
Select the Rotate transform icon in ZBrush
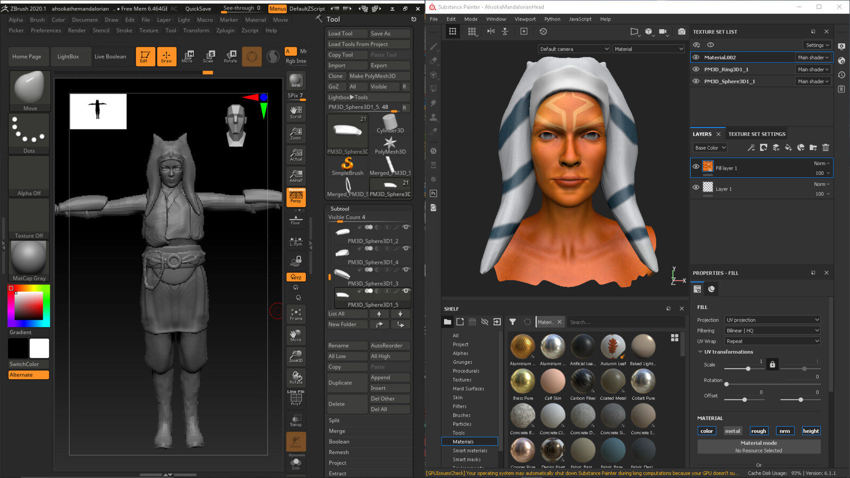[231, 56]
